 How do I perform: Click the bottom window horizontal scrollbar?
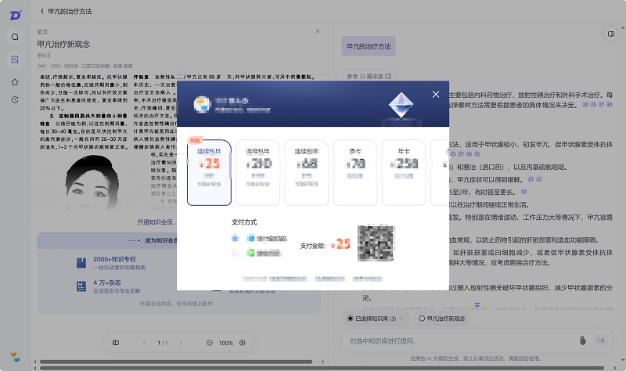pos(322,368)
